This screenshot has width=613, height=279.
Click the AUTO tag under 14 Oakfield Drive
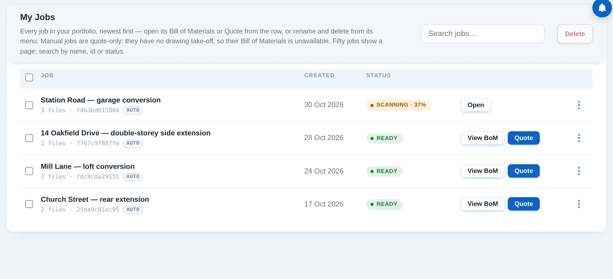pos(133,143)
